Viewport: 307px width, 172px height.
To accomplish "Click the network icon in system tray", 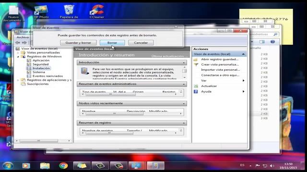I will coord(265,166).
